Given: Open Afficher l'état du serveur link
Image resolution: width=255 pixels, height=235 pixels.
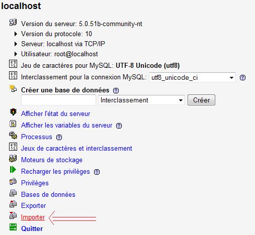Looking at the screenshot, I should [56, 114].
